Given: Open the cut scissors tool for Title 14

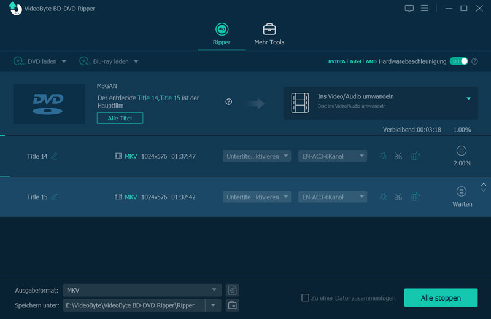Looking at the screenshot, I should tap(398, 156).
